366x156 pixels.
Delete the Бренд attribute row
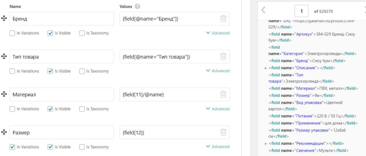click(223, 19)
